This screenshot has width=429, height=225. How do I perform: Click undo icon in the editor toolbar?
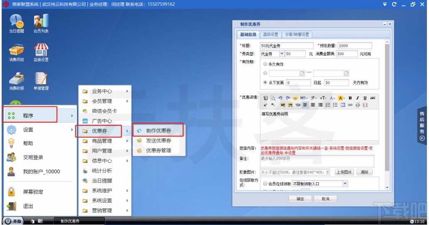click(x=280, y=98)
